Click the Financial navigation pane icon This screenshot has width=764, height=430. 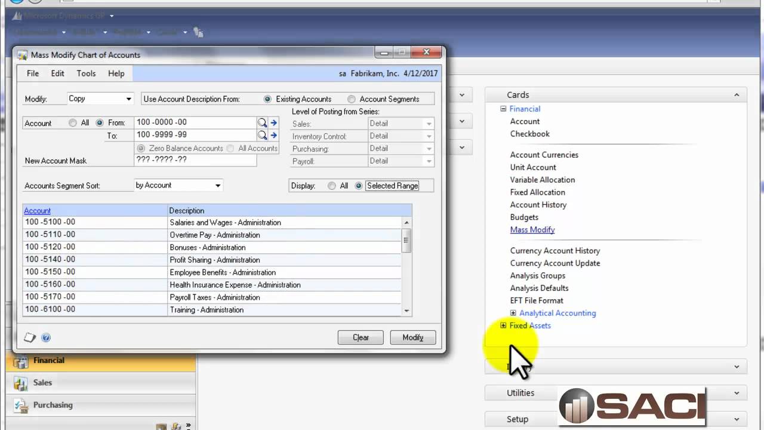[x=21, y=361]
